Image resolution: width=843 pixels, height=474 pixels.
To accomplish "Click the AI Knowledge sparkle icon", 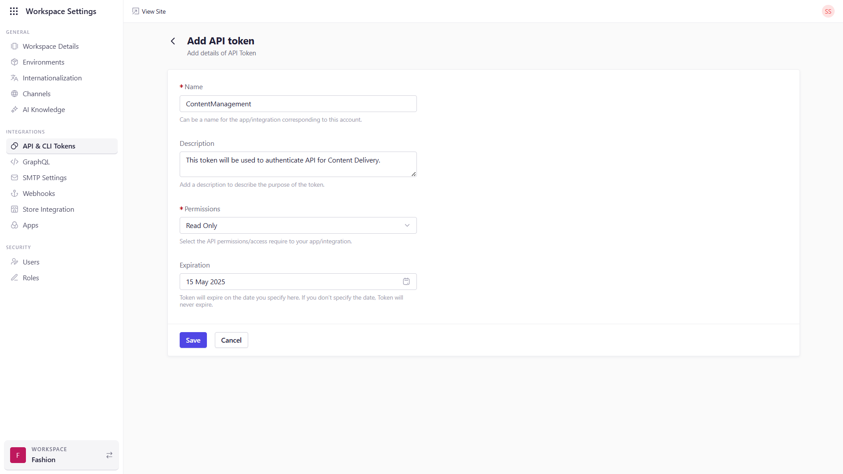I will [14, 109].
